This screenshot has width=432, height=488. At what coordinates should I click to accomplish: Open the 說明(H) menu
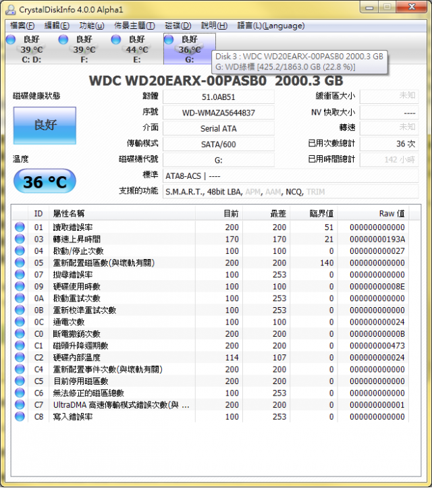(214, 26)
